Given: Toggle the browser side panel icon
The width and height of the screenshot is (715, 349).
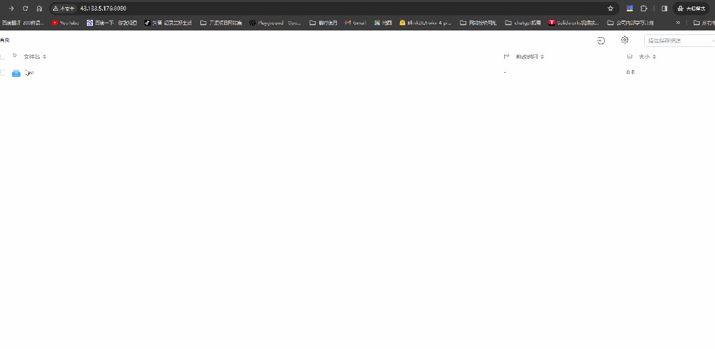Looking at the screenshot, I should pyautogui.click(x=665, y=8).
